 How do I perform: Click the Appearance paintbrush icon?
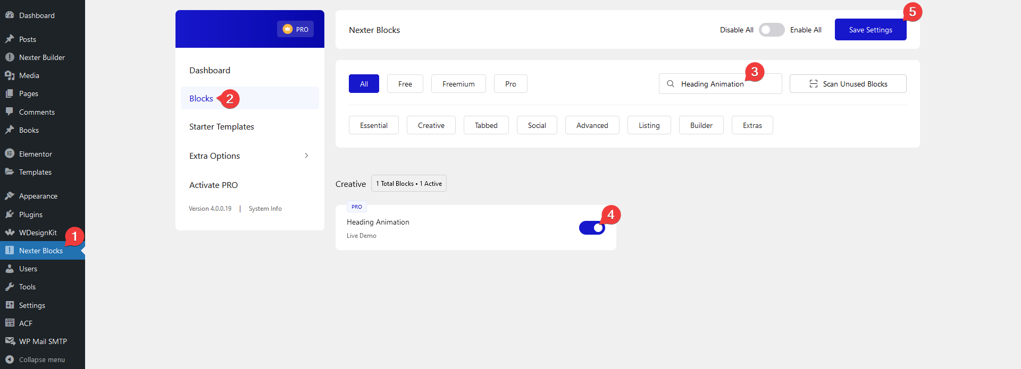(x=10, y=196)
